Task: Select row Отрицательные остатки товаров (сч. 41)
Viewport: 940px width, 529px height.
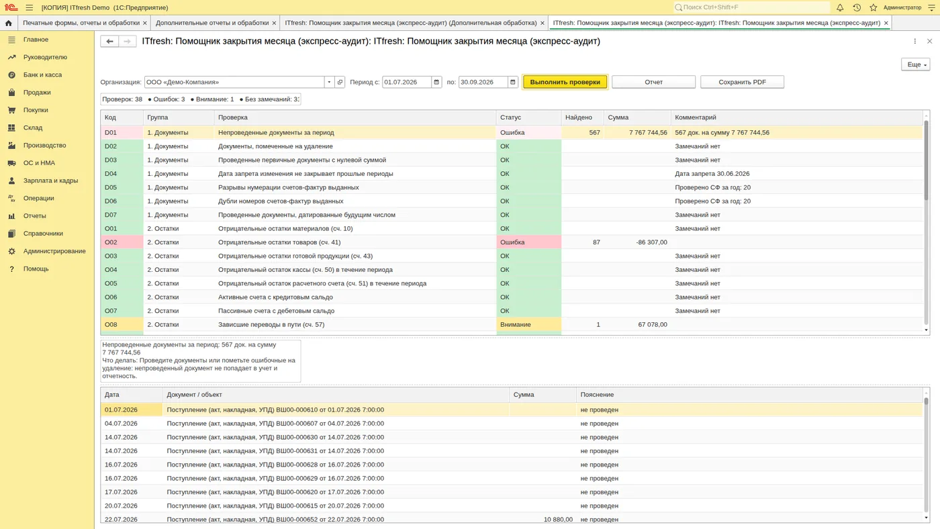Action: [512, 242]
